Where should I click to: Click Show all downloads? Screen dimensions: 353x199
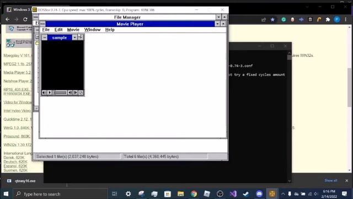(331, 181)
